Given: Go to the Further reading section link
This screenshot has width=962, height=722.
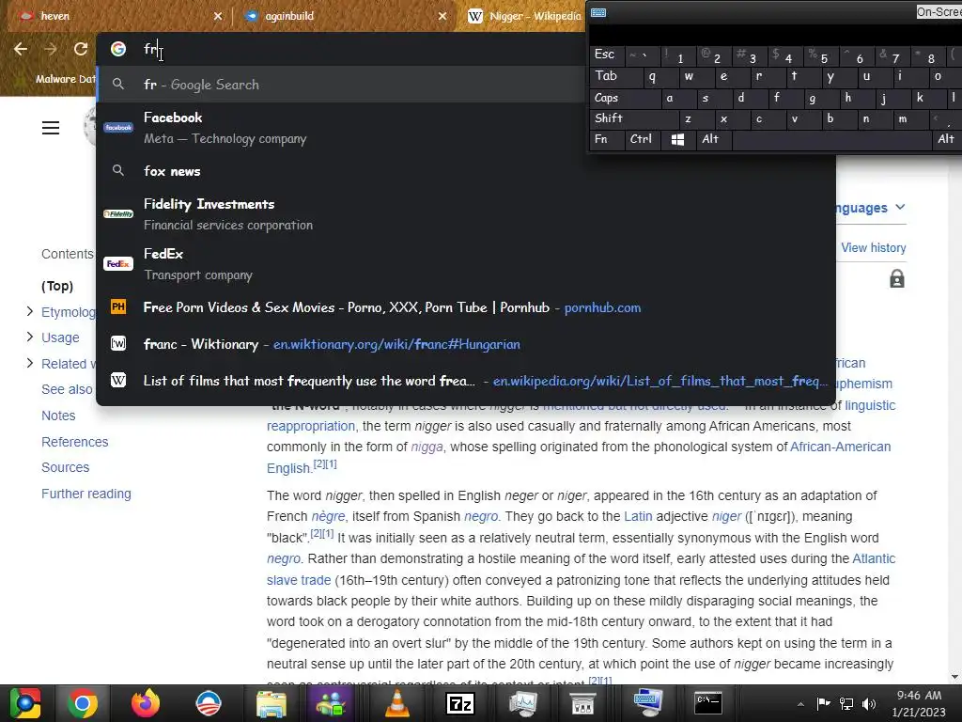Looking at the screenshot, I should coord(85,494).
